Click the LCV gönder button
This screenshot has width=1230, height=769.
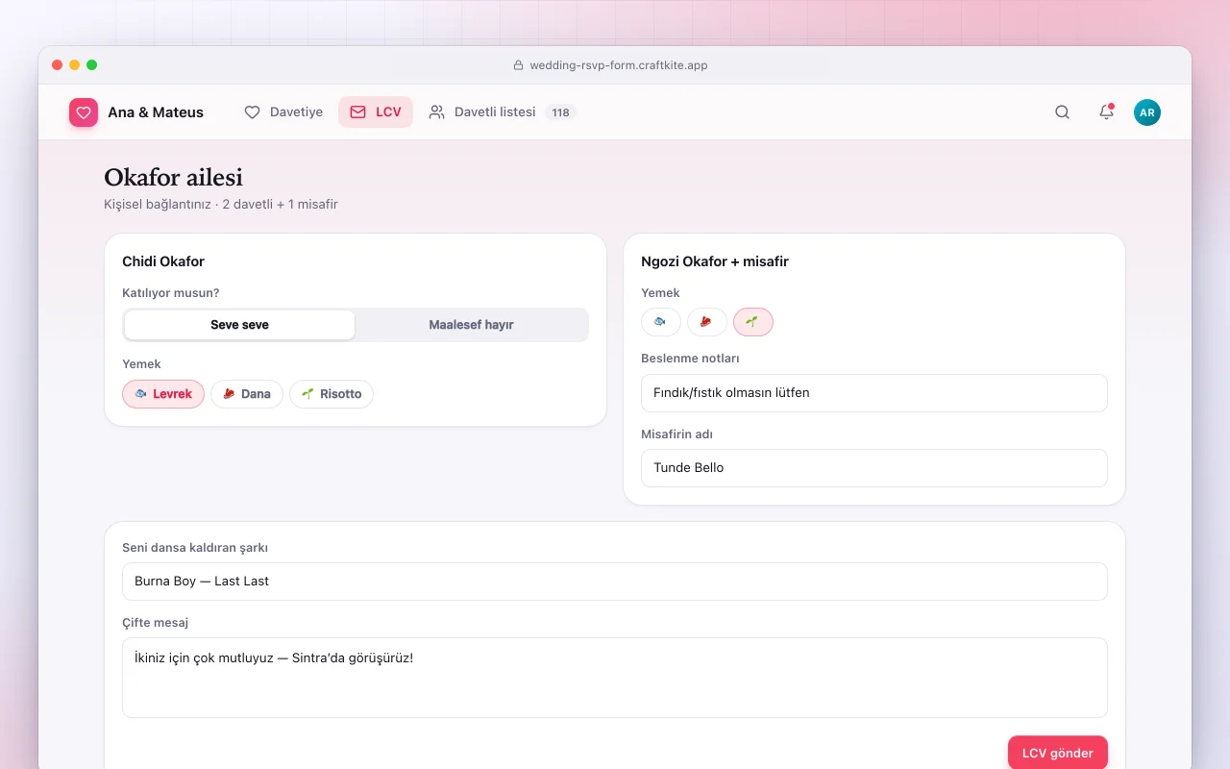1058,753
